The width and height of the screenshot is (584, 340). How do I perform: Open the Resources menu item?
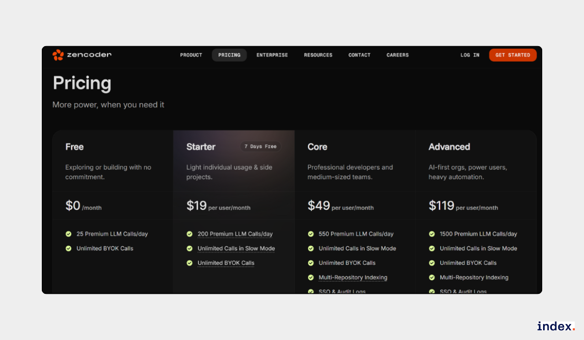click(x=318, y=55)
